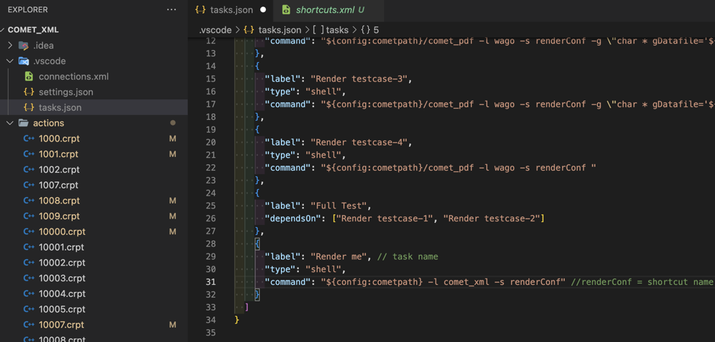Image resolution: width=715 pixels, height=342 pixels.
Task: Click line number 31 in the gutter
Action: tap(210, 282)
